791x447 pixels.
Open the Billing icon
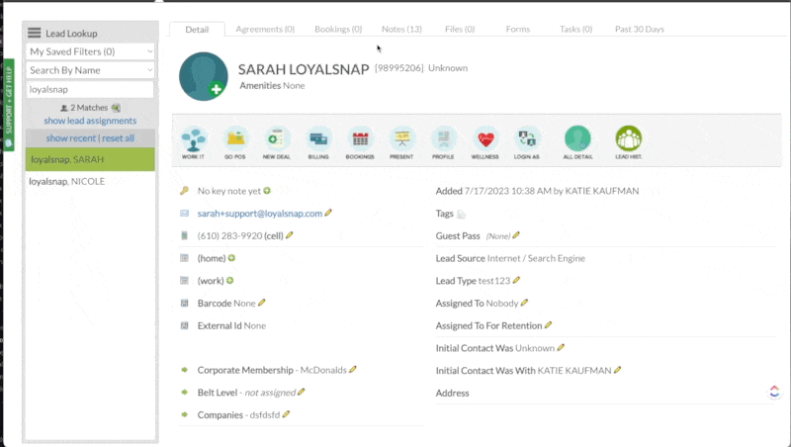[318, 140]
